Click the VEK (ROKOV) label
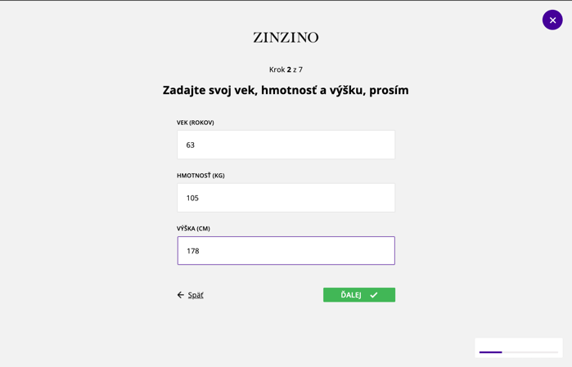This screenshot has width=572, height=367. [196, 123]
